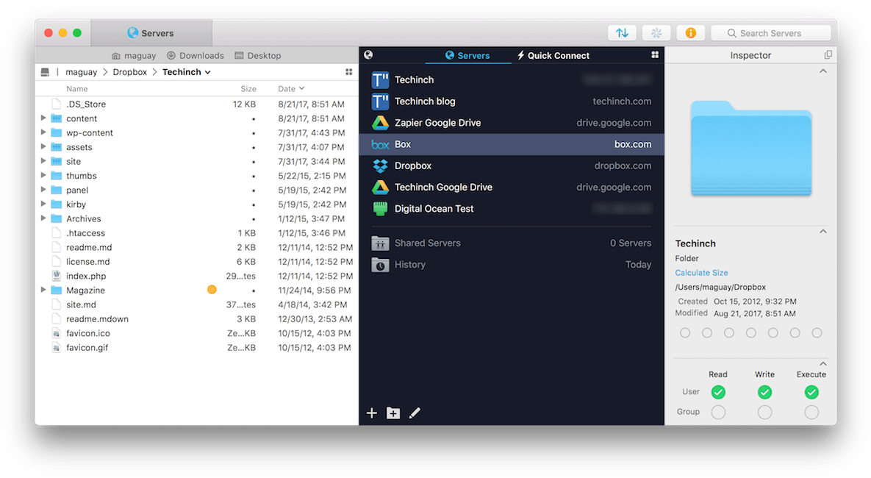This screenshot has width=871, height=478.
Task: Toggle the orange Inspector info button
Action: pos(690,33)
